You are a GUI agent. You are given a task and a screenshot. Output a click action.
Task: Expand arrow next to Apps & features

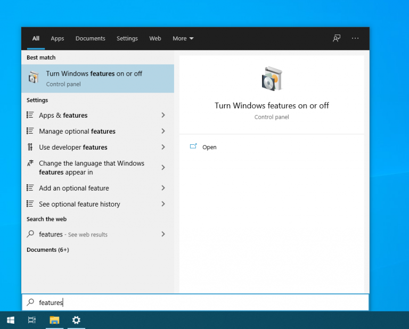(163, 115)
